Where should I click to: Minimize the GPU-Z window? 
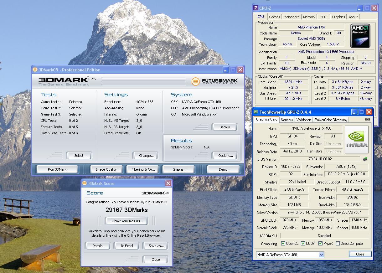354,112
